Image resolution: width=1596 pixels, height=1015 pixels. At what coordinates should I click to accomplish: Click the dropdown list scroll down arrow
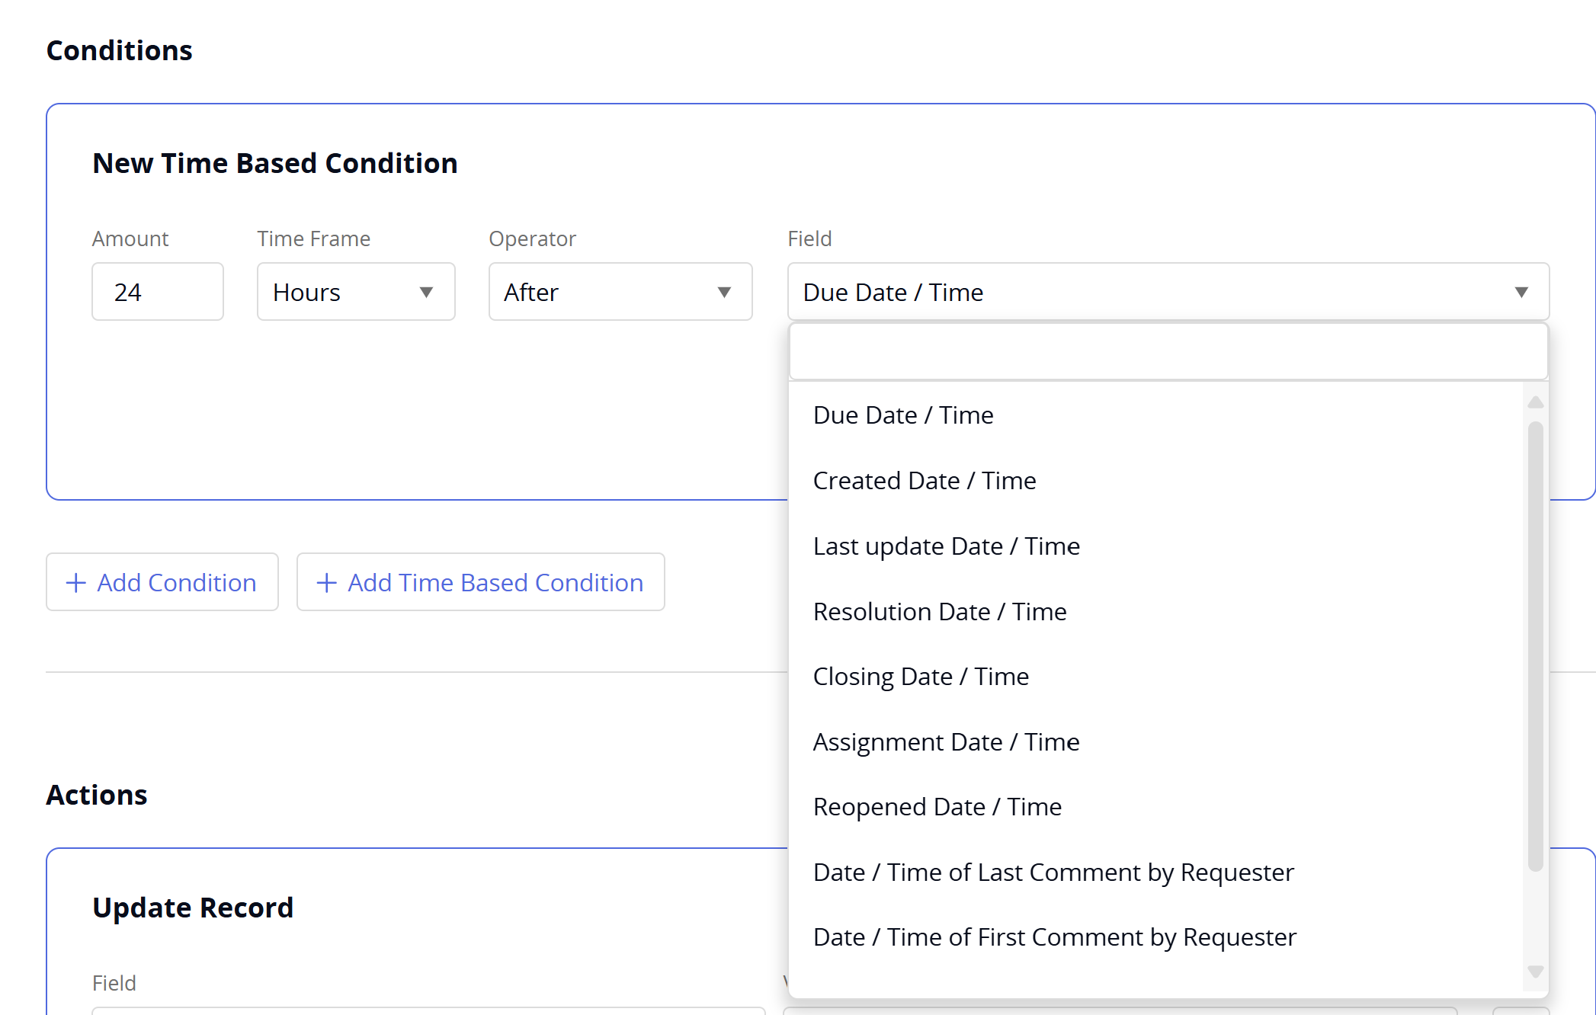pyautogui.click(x=1535, y=972)
